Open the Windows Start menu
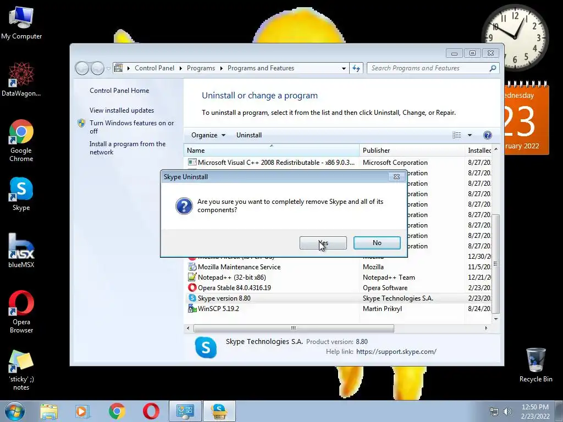This screenshot has width=563, height=422. (15, 411)
